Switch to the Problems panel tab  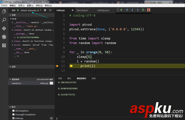60,78
